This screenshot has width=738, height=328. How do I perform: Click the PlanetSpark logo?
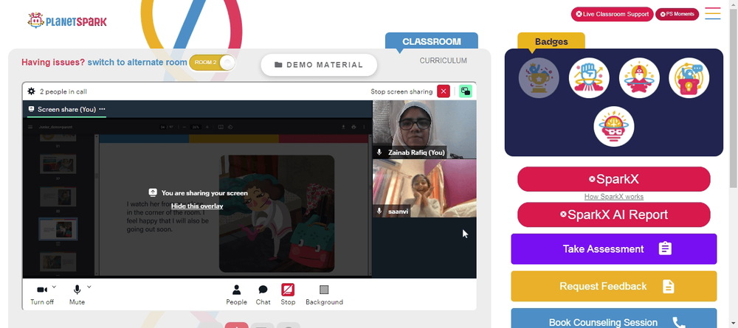(67, 21)
